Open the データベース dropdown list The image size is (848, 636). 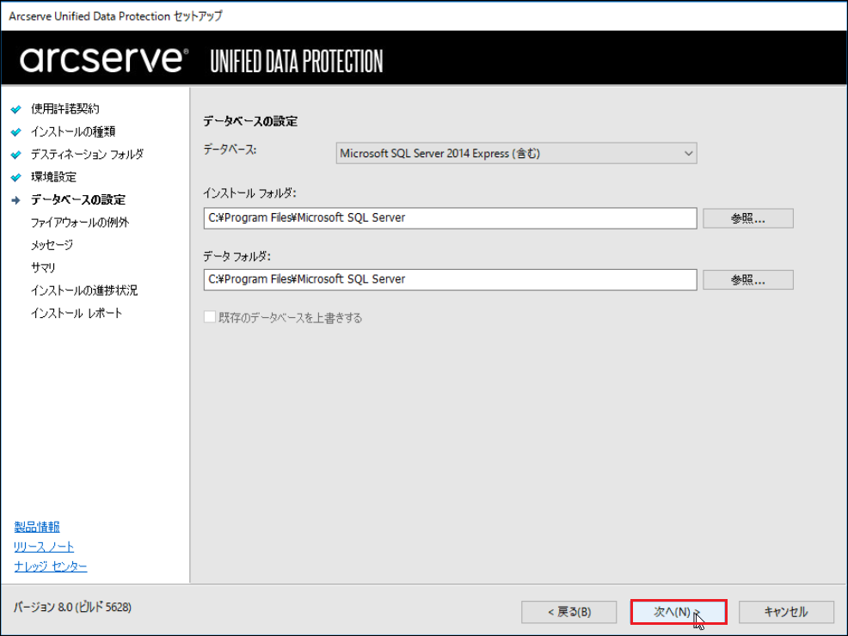516,154
